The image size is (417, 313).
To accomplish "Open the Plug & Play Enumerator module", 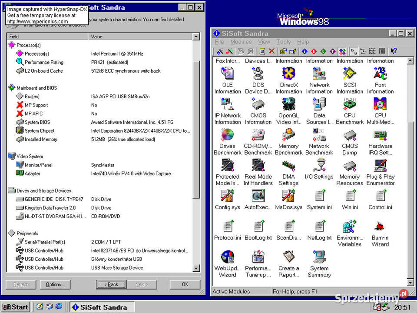I will coord(381,173).
